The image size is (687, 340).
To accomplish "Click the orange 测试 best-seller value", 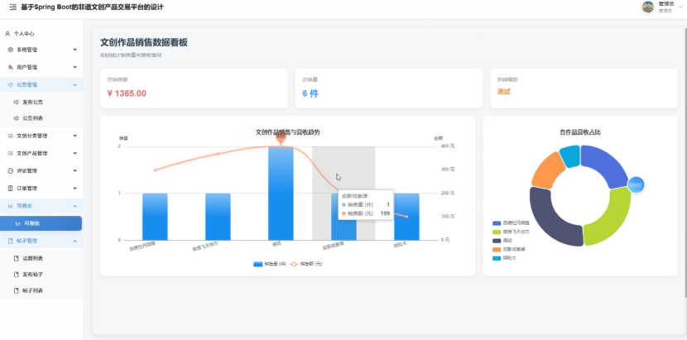I will [x=503, y=92].
